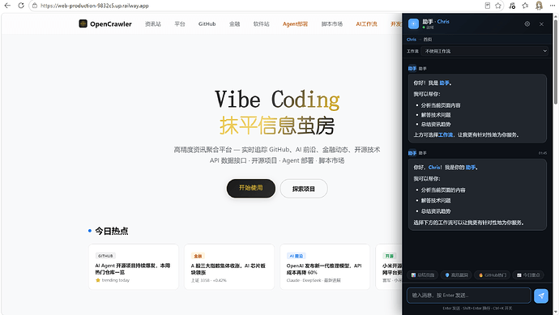Click the 今日热点 section heading
The image size is (559, 315).
coord(111,231)
